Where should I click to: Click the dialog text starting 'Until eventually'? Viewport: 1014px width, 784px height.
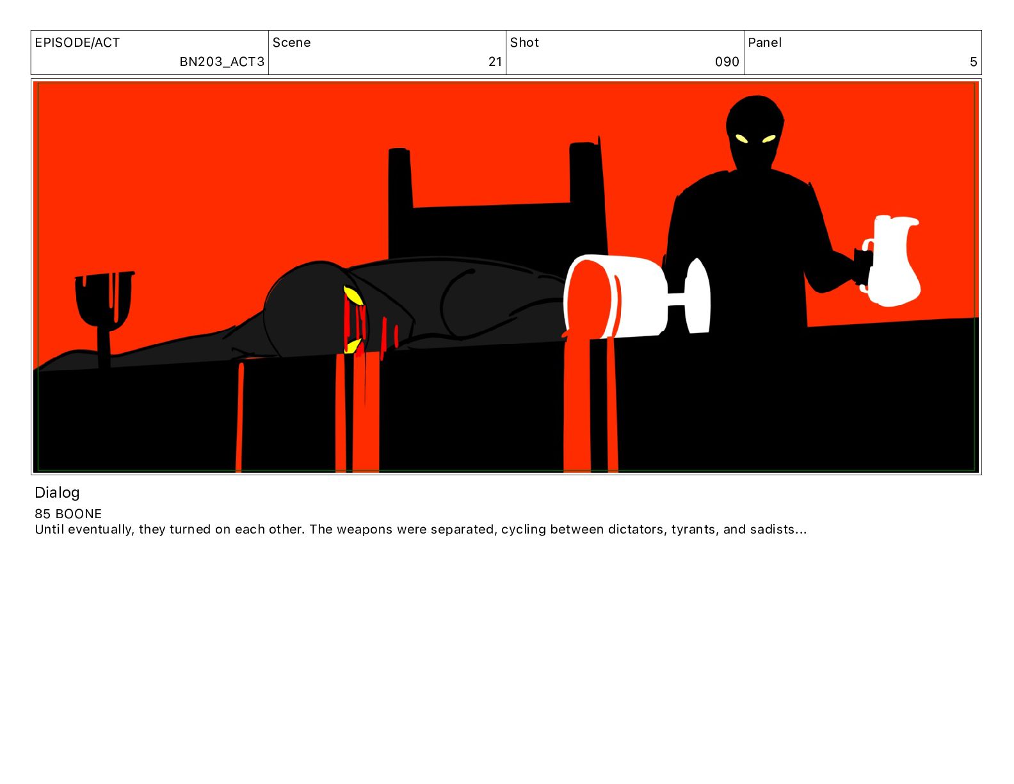tap(421, 530)
